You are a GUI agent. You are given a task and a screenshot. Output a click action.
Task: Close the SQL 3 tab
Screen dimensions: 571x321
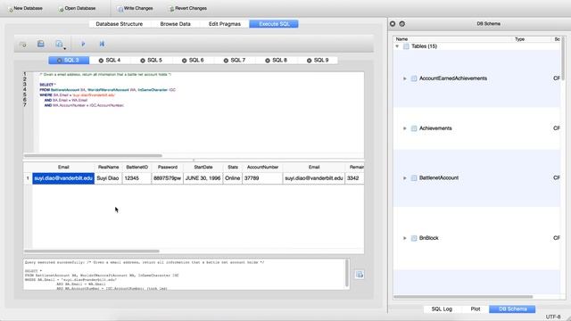[60, 61]
